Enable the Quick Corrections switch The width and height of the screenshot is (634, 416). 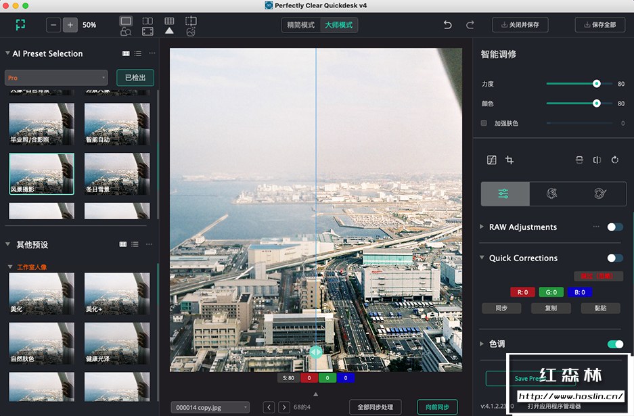615,258
